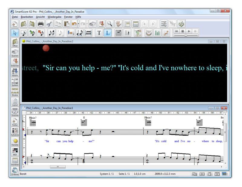Click the Öffnen sidebar button
The image size is (242, 187).
point(15,43)
